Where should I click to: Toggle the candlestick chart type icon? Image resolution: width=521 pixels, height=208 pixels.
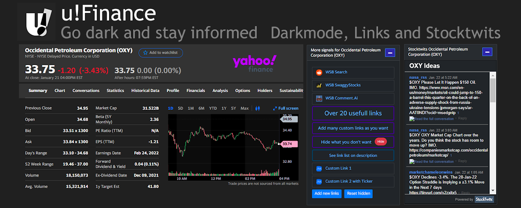pos(257,108)
